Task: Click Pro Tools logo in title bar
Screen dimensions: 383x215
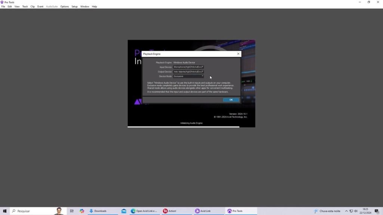Action: tap(2, 2)
